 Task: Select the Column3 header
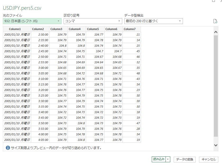pyautogui.click(x=59, y=29)
